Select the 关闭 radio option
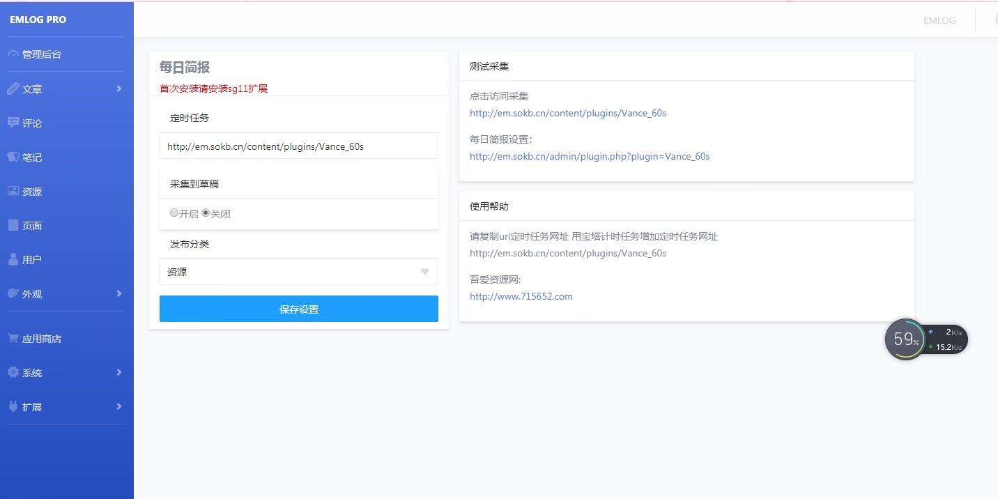 click(205, 213)
